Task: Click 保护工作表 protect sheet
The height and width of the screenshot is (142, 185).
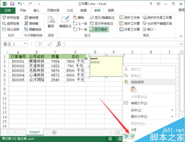Action: click(129, 17)
